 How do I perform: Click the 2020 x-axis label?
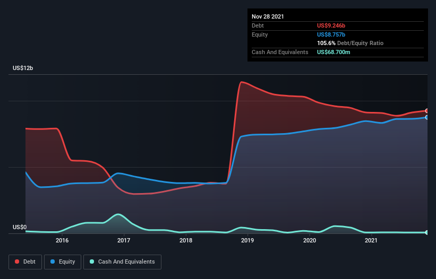tap(310, 240)
